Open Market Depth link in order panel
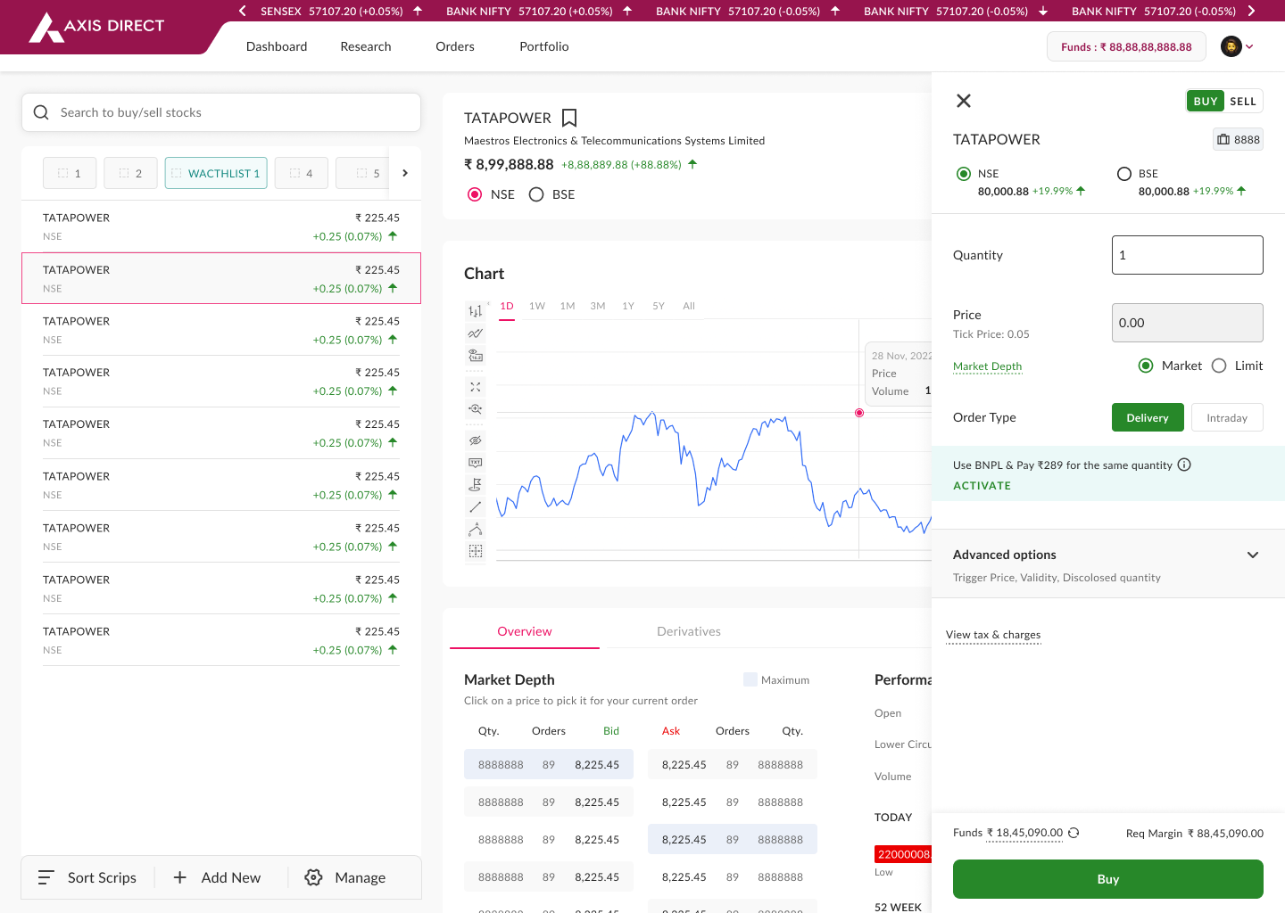The width and height of the screenshot is (1285, 913). click(x=987, y=366)
